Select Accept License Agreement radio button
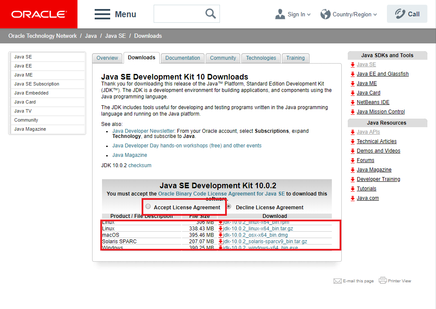Viewport: 436px width, 309px height. tap(148, 206)
